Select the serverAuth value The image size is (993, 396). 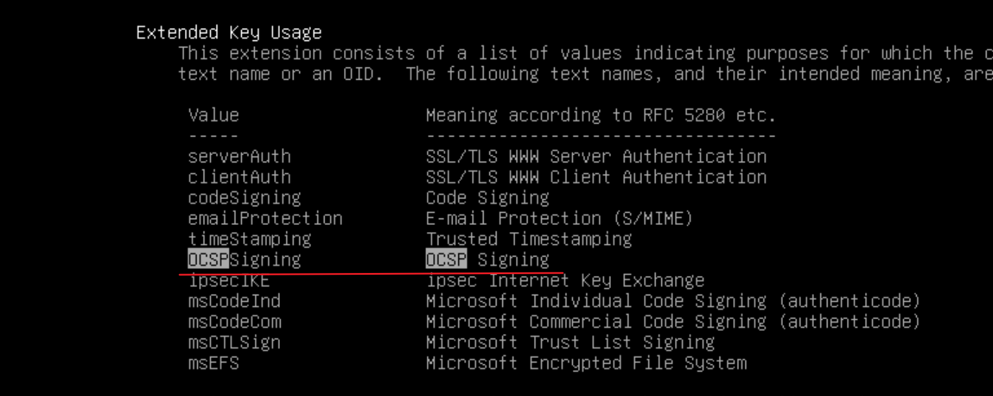pos(239,156)
